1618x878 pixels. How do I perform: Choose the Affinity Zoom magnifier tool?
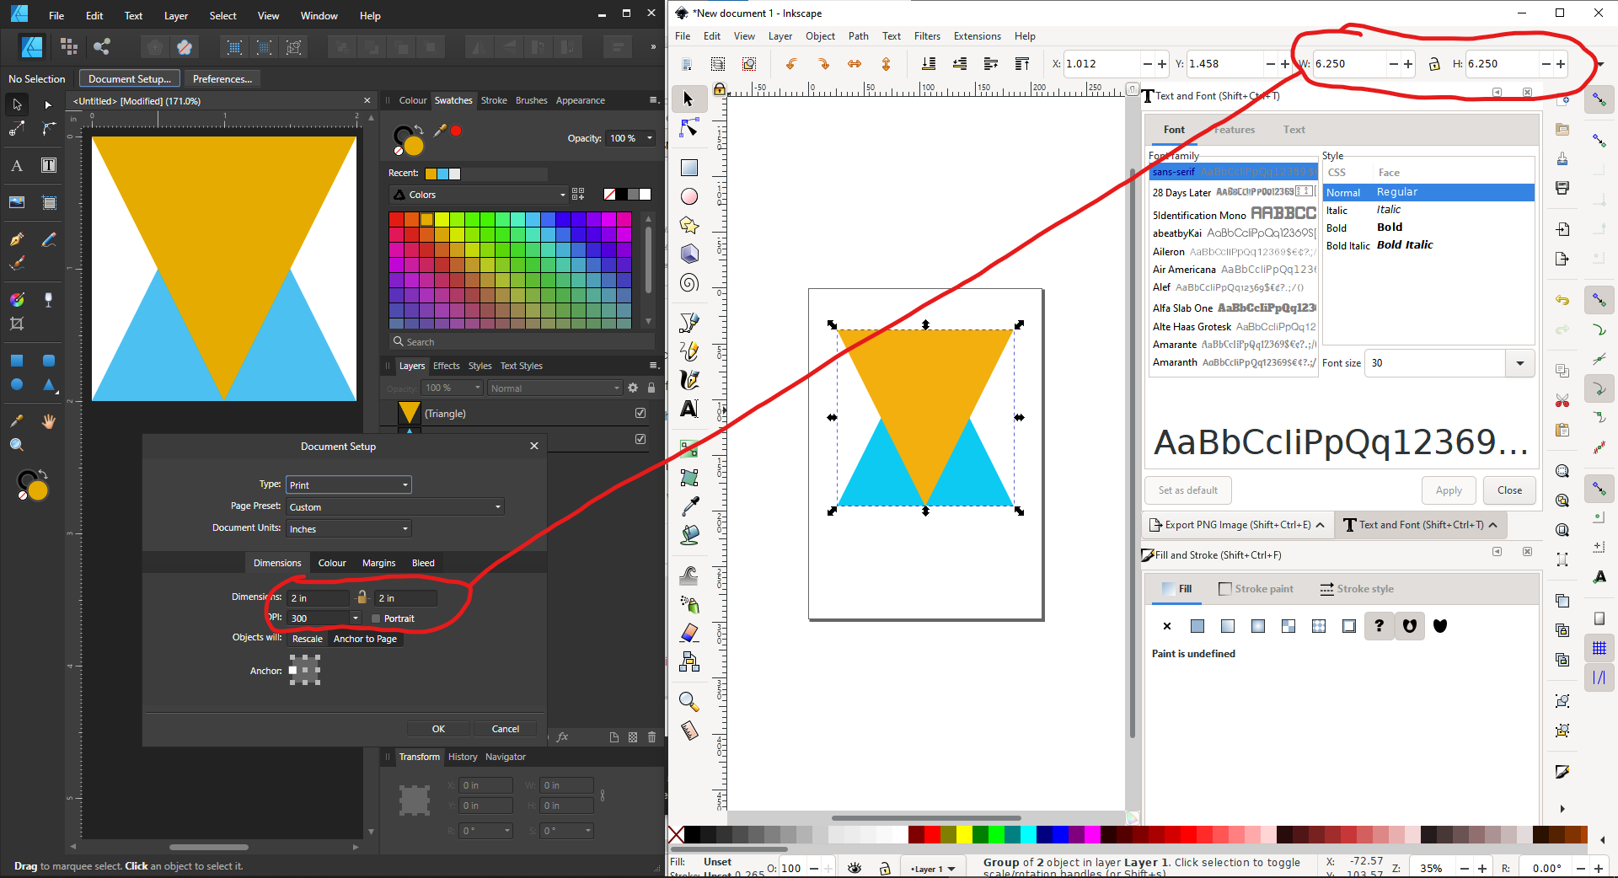tap(17, 445)
